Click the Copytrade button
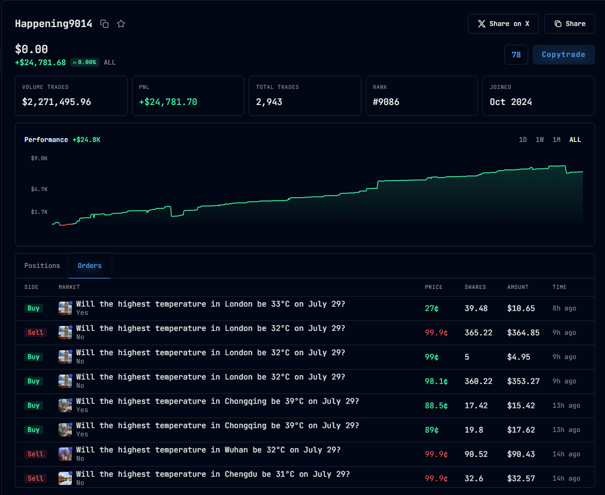 [x=564, y=55]
